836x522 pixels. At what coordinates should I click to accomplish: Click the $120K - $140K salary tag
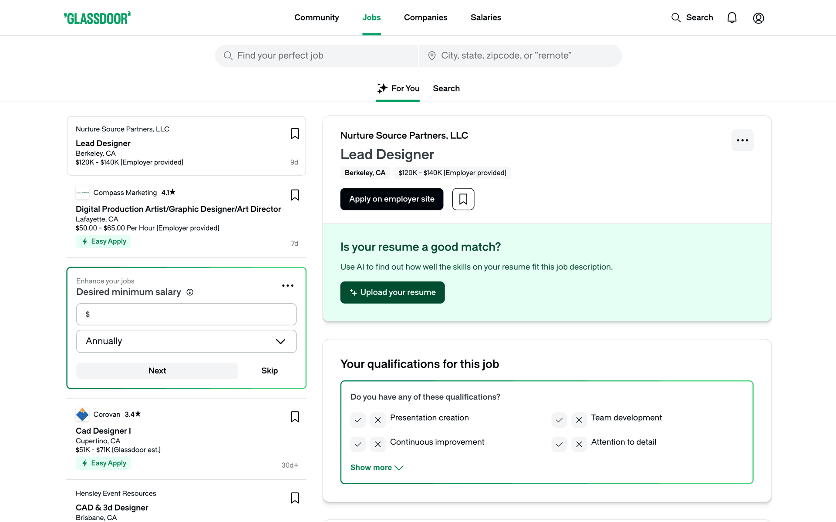tap(452, 173)
